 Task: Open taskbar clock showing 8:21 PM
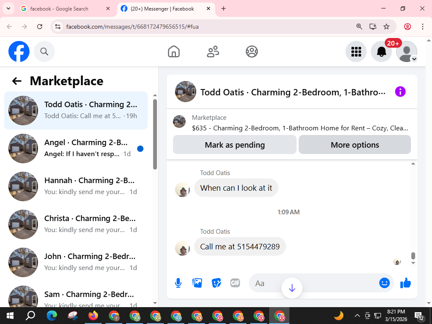(396, 316)
